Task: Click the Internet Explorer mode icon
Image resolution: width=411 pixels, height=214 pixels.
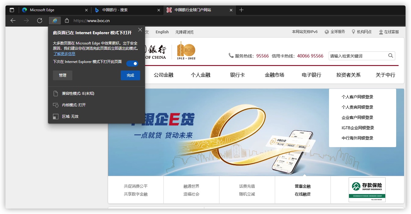Action: point(55,21)
